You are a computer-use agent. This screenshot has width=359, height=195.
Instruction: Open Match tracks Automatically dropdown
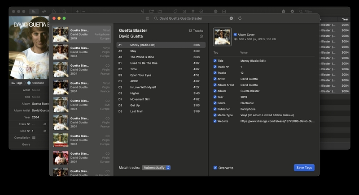point(156,168)
